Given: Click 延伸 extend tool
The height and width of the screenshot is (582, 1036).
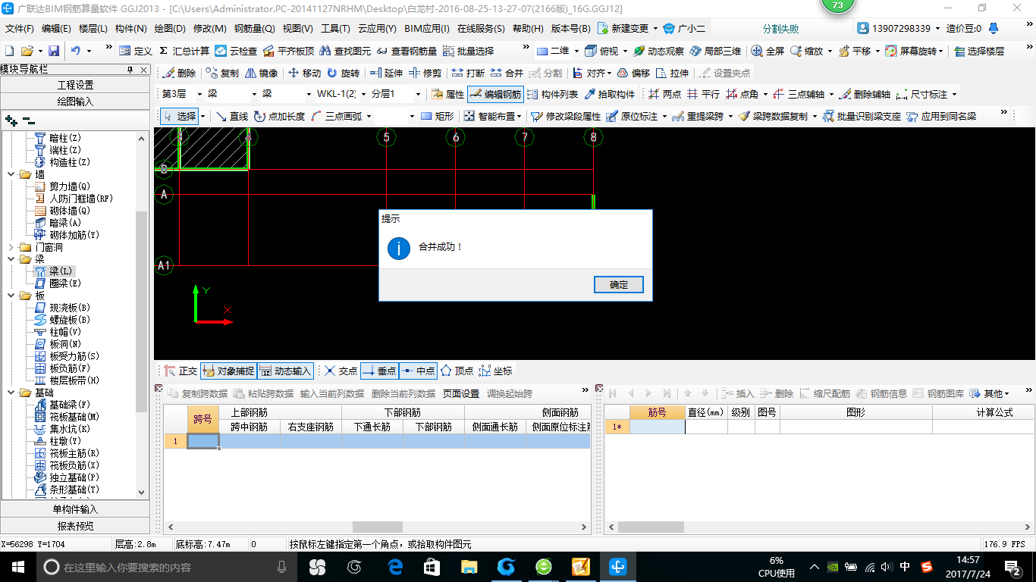Looking at the screenshot, I should (x=386, y=73).
